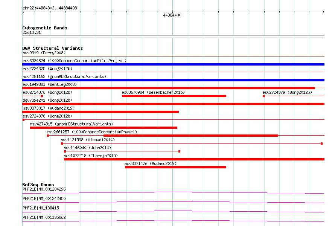Click the left end marker of esv2724379
The width and height of the screenshot is (335, 226).
point(263,96)
